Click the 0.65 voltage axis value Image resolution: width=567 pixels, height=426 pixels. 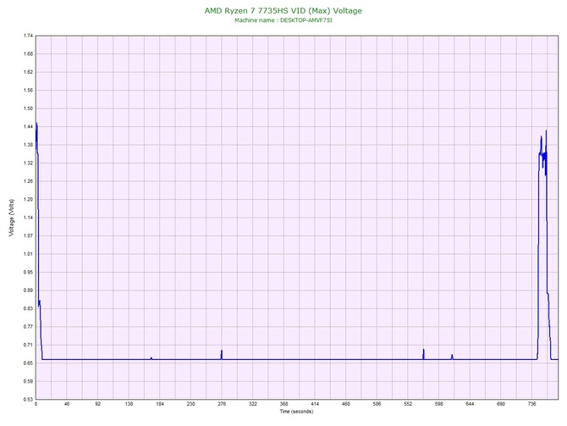click(x=28, y=363)
